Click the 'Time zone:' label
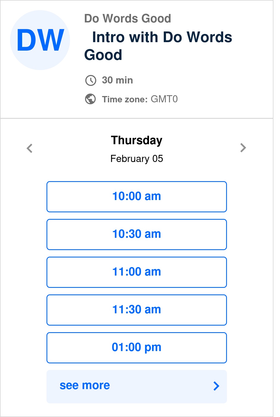Image resolution: width=280 pixels, height=417 pixels. pyautogui.click(x=125, y=99)
